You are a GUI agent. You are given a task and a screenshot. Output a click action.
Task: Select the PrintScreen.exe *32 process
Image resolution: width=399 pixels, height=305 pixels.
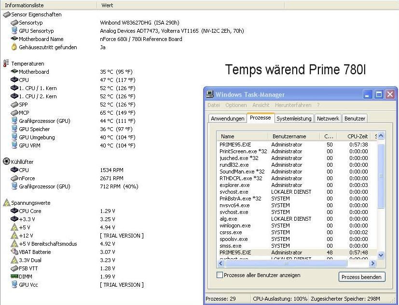click(x=297, y=151)
